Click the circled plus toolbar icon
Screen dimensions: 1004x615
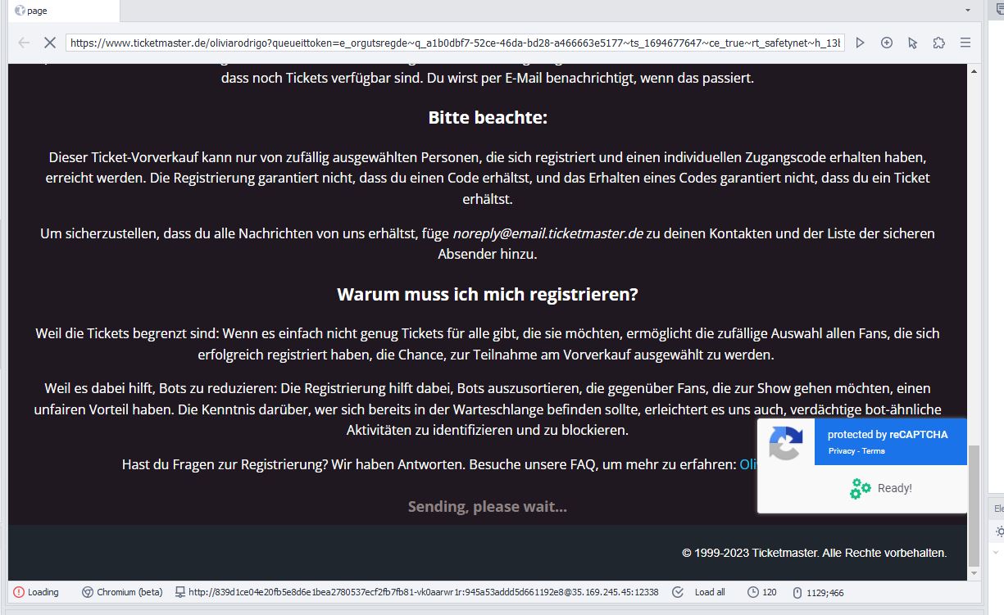point(887,43)
